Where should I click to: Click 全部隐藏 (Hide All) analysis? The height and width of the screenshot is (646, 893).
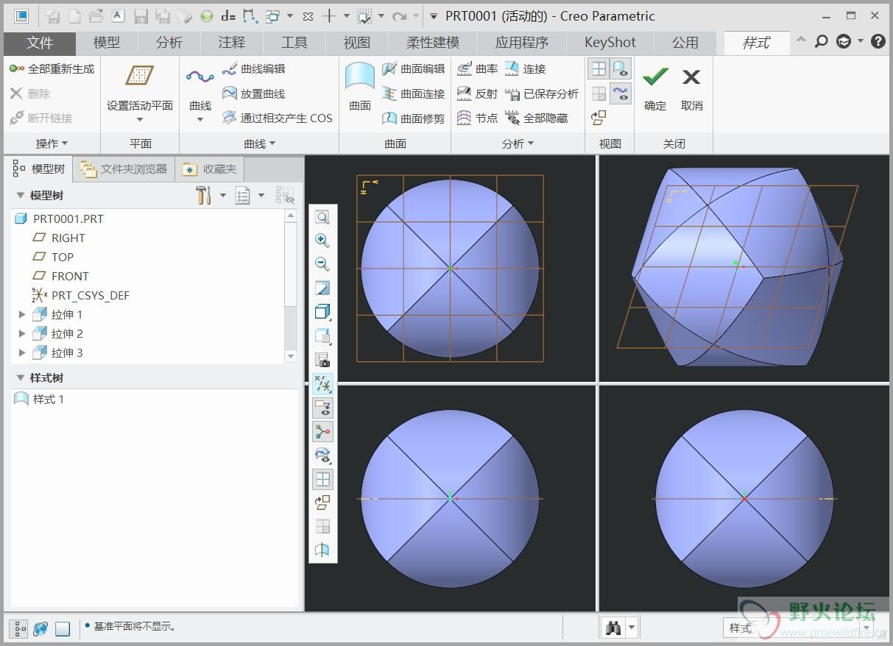tap(537, 118)
